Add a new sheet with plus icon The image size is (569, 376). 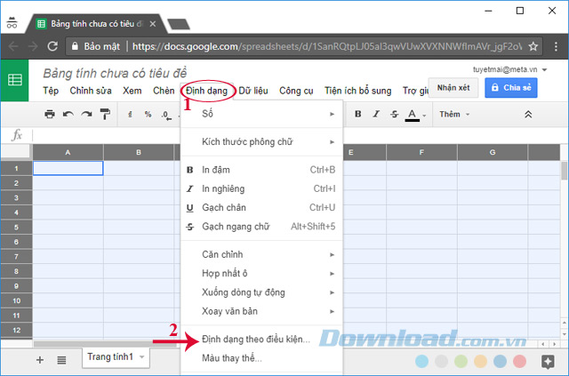click(x=39, y=359)
